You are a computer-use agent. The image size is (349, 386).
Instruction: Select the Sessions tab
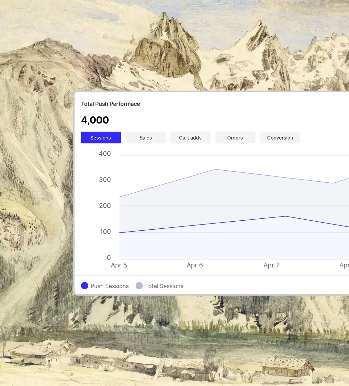pyautogui.click(x=101, y=138)
